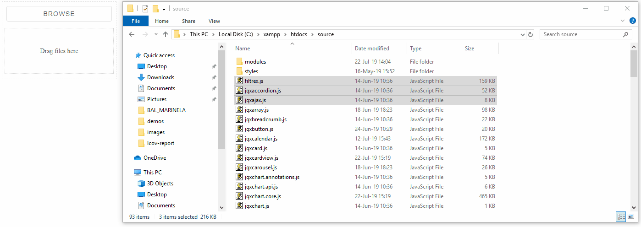Click jqxbreadcrumb.js file icon

pos(239,119)
